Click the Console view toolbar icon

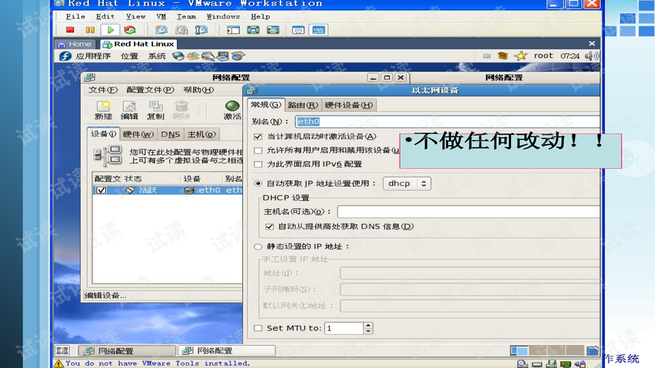point(319,30)
